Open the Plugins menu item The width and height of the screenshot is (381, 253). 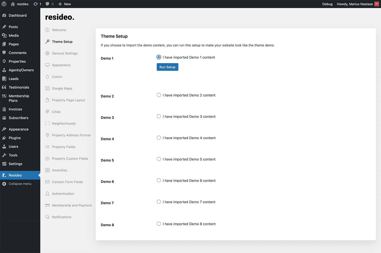pos(15,138)
